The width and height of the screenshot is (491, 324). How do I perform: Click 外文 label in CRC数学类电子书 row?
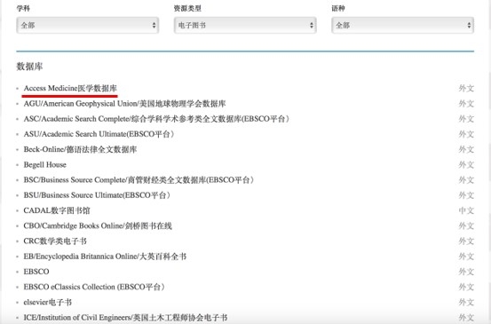click(466, 241)
